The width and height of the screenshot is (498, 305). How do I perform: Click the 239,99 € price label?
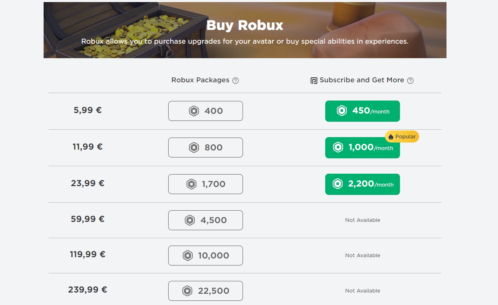click(x=88, y=290)
